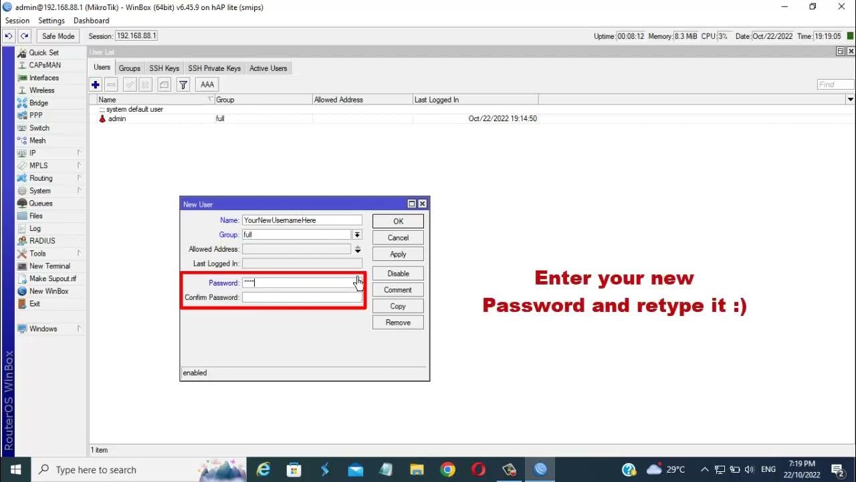Open the Dashboard menu
856x482 pixels.
coord(91,21)
